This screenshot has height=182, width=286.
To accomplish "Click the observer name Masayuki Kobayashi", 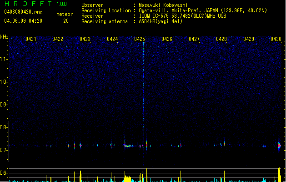I will (163, 5).
